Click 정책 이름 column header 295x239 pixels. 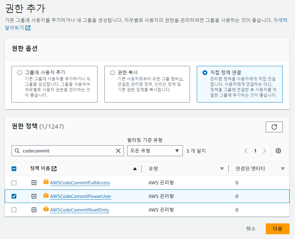[40, 168]
